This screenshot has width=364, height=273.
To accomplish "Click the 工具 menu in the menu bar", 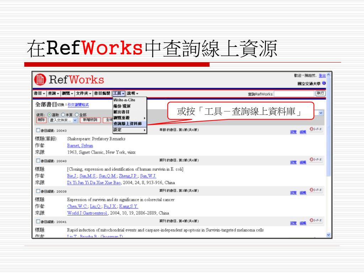I will point(119,93).
